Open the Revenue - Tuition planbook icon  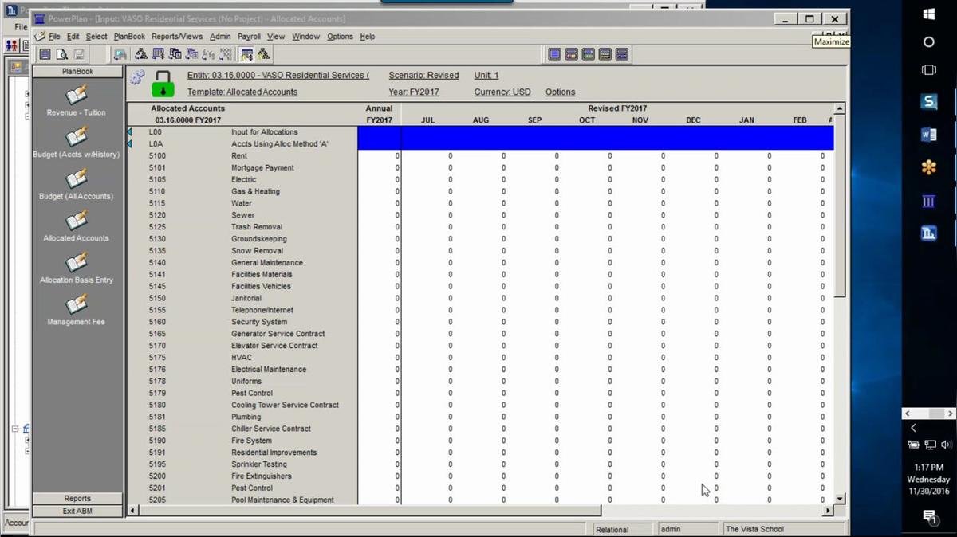tap(77, 96)
